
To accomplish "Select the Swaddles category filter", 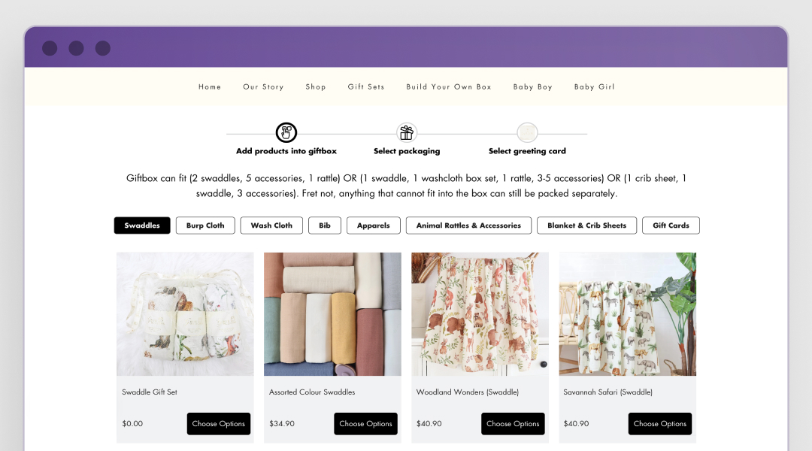I will coord(142,225).
